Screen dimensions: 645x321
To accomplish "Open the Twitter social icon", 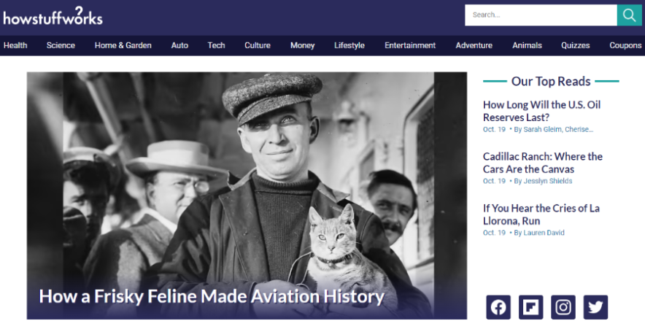I will pos(595,307).
